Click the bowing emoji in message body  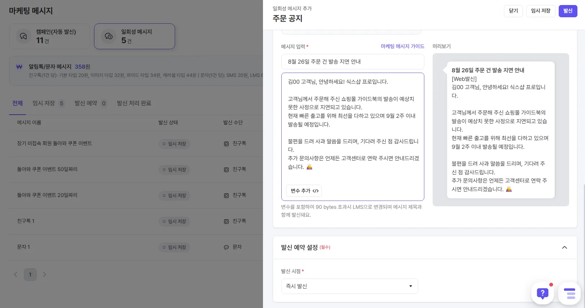click(309, 167)
